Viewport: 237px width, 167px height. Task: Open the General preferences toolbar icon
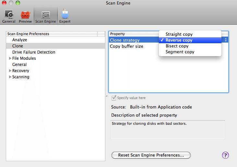pos(9,16)
